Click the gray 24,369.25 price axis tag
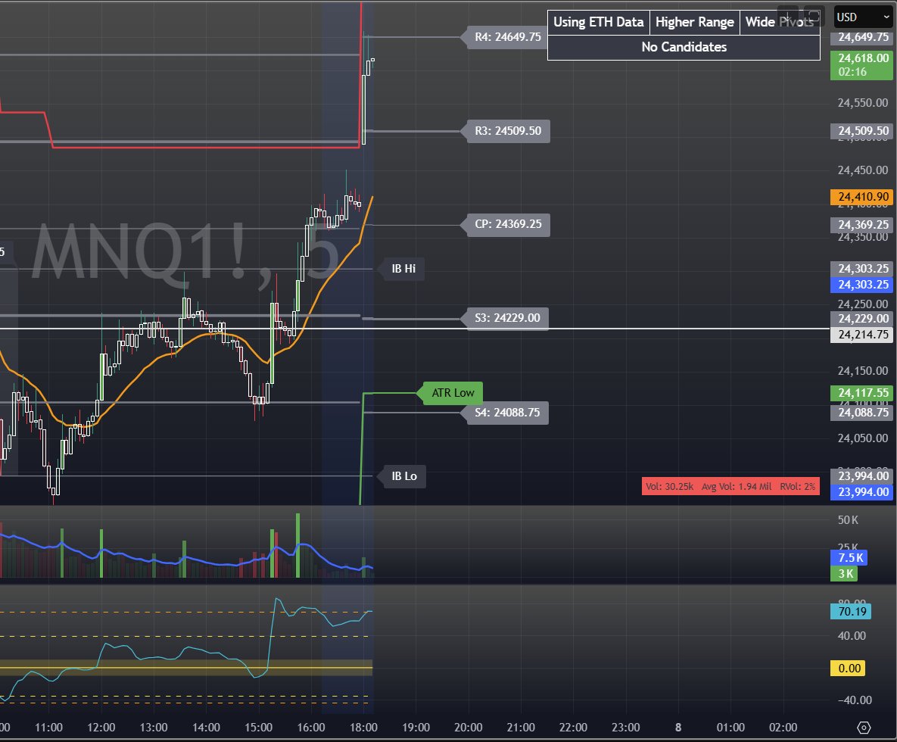Image resolution: width=897 pixels, height=742 pixels. [861, 225]
